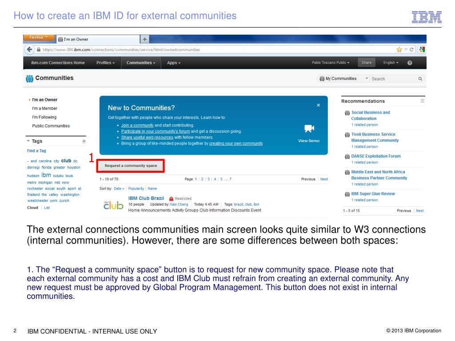Screen dimensions: 455x341
Task: Sort communities by Popularity
Action: pos(136,189)
